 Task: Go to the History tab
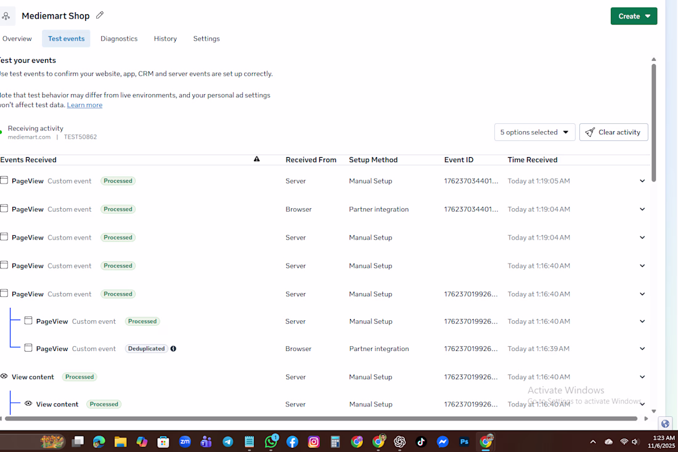tap(165, 38)
